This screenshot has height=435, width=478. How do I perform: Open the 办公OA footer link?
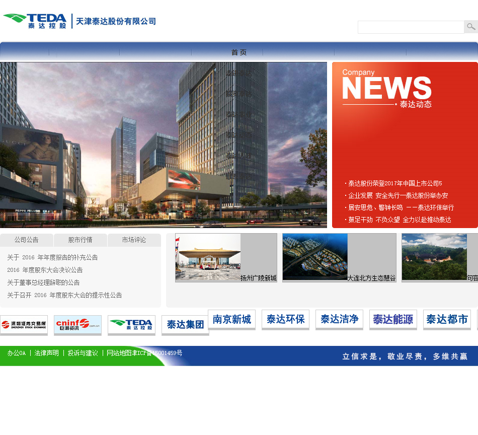17,353
